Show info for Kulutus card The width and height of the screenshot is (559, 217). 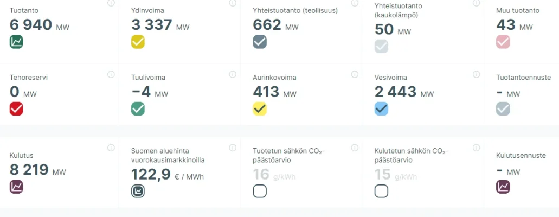[x=111, y=148]
